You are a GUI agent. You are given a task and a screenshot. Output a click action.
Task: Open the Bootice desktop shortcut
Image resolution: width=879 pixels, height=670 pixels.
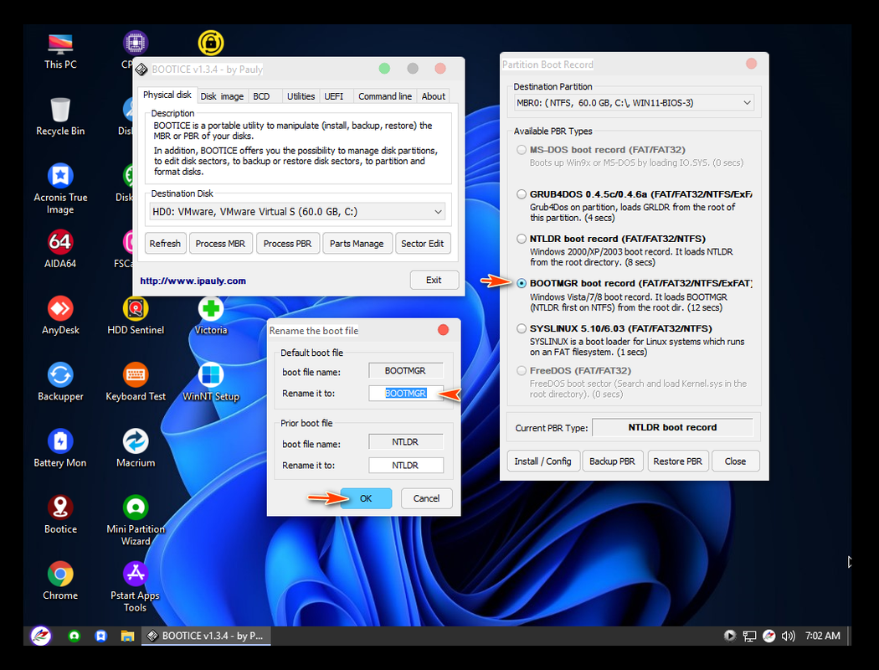(60, 515)
